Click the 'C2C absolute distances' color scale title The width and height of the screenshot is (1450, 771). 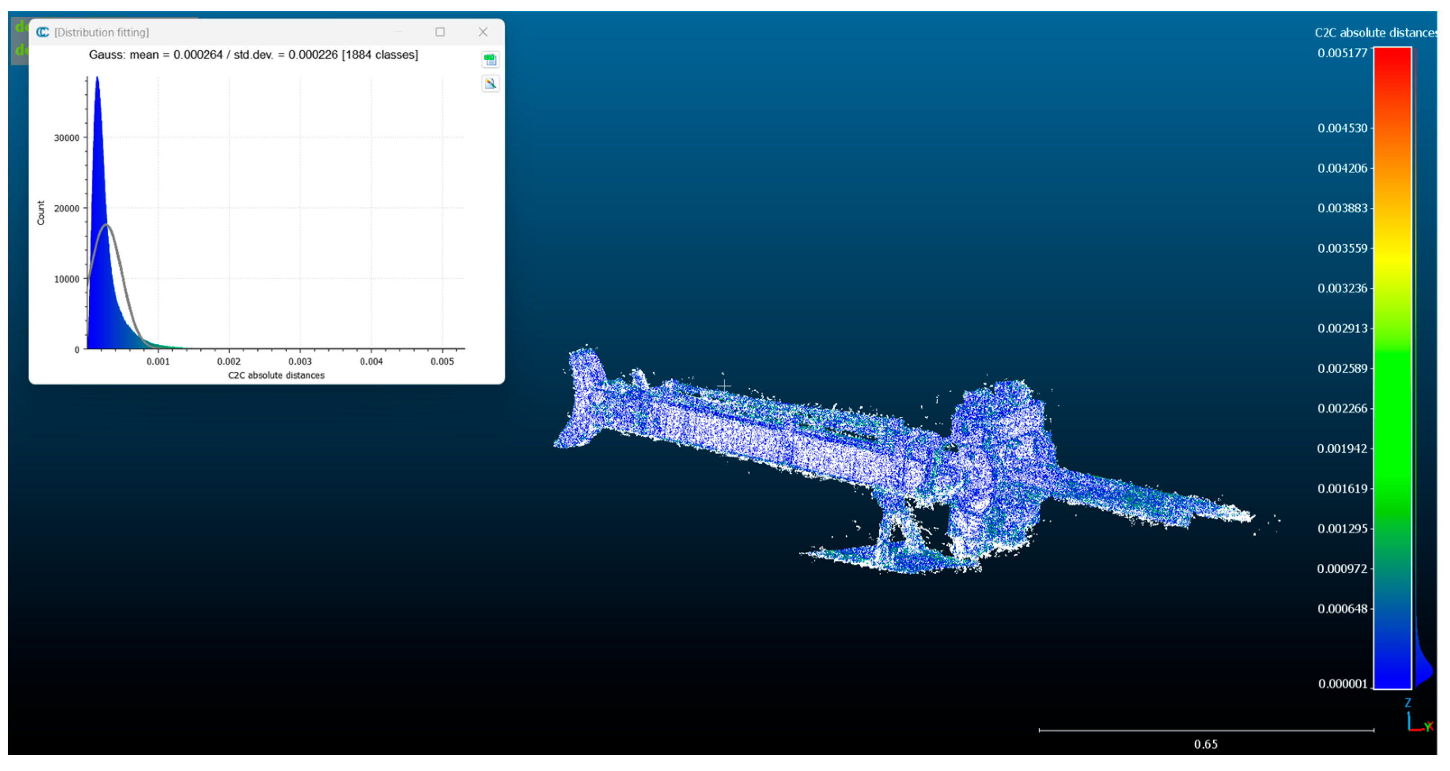1375,32
